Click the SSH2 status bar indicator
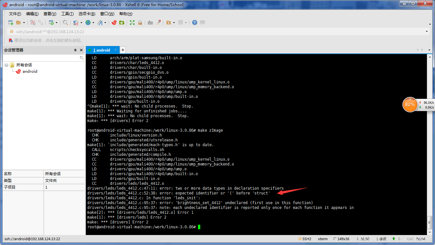Screen dimensions: 435x245 click(x=305, y=239)
